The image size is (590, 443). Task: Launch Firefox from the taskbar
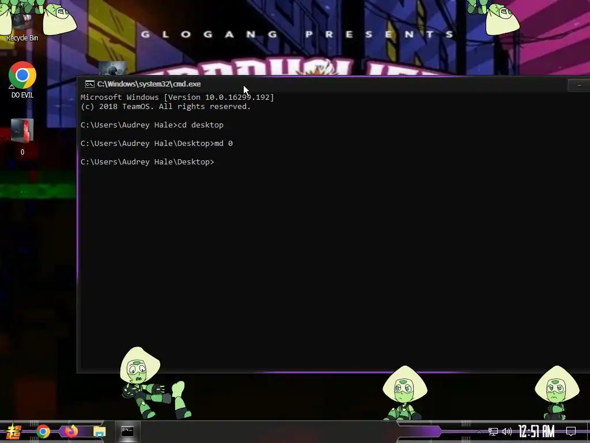[x=71, y=431]
